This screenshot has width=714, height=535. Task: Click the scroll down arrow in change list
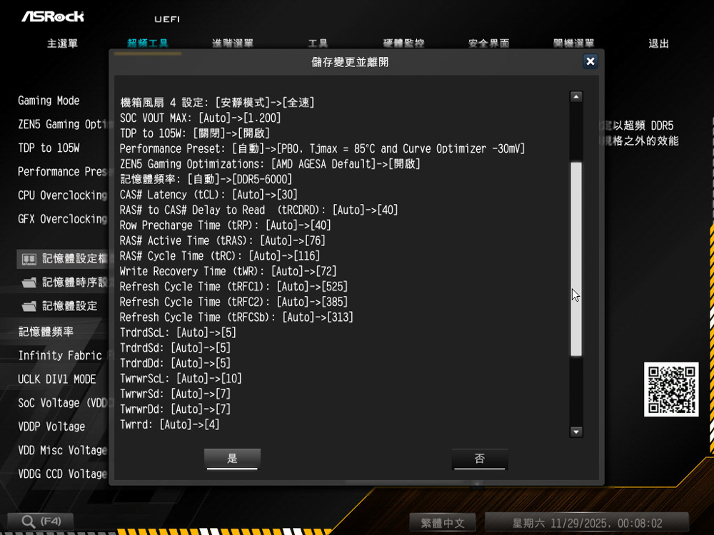[576, 432]
